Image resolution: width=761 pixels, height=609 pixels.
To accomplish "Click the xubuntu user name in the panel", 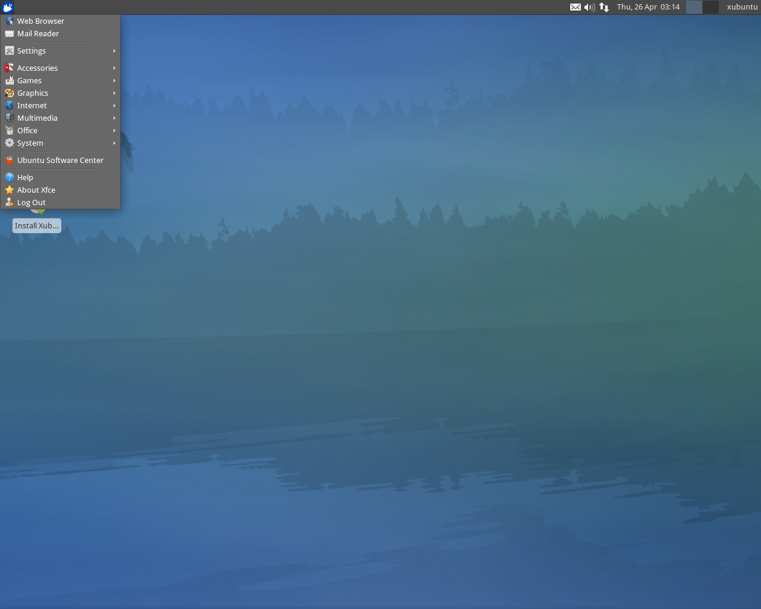I will 742,7.
